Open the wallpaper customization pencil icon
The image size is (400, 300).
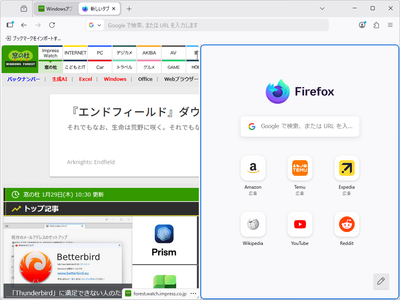[x=381, y=281]
